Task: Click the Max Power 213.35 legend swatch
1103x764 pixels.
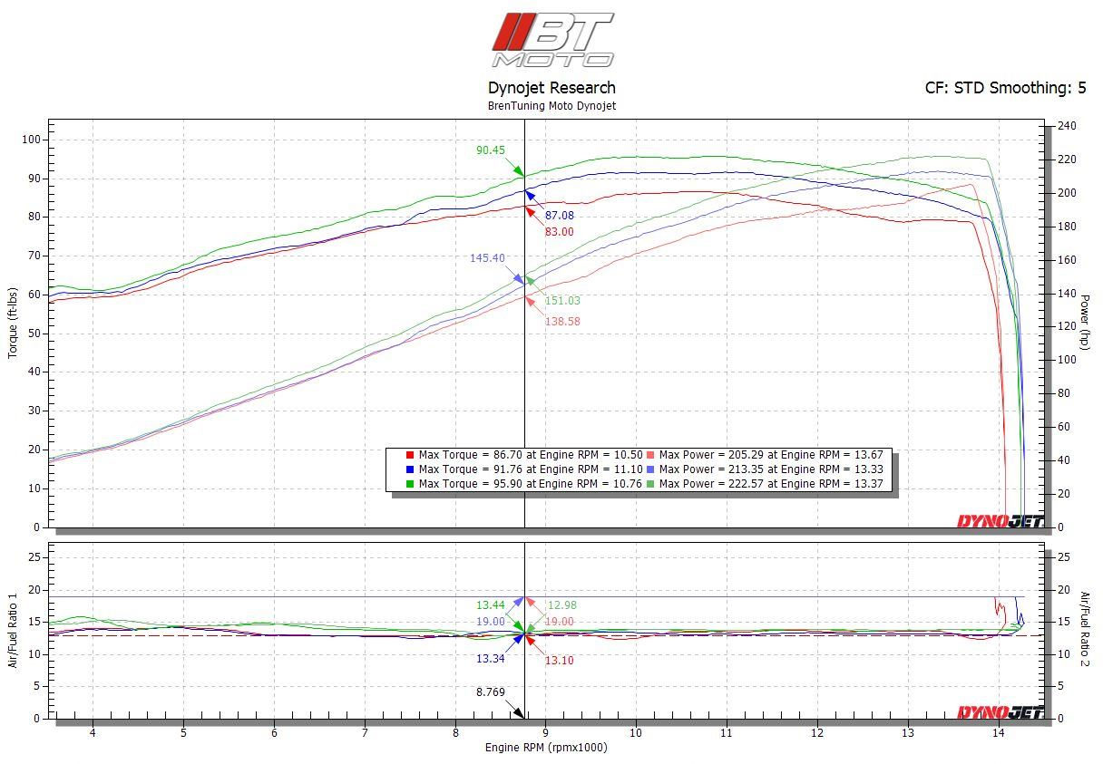Action: pos(651,469)
